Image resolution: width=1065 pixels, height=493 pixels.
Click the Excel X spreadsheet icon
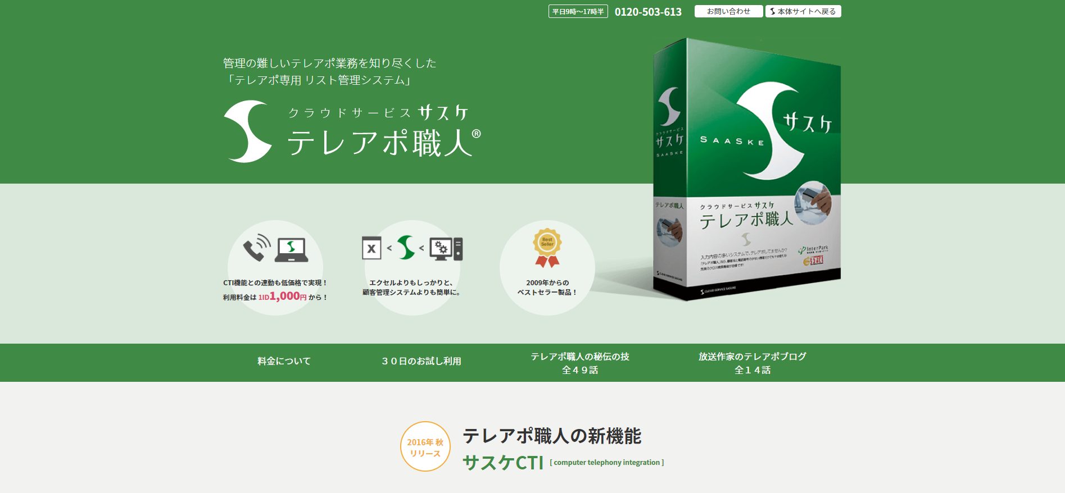click(x=371, y=248)
